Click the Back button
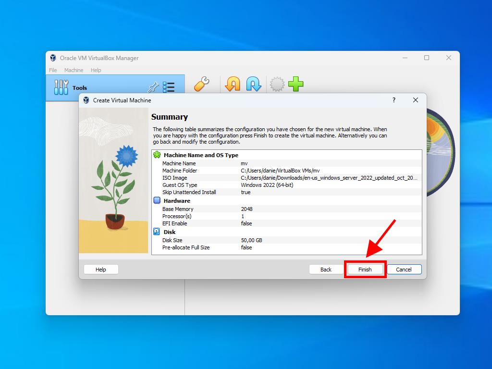 point(326,269)
